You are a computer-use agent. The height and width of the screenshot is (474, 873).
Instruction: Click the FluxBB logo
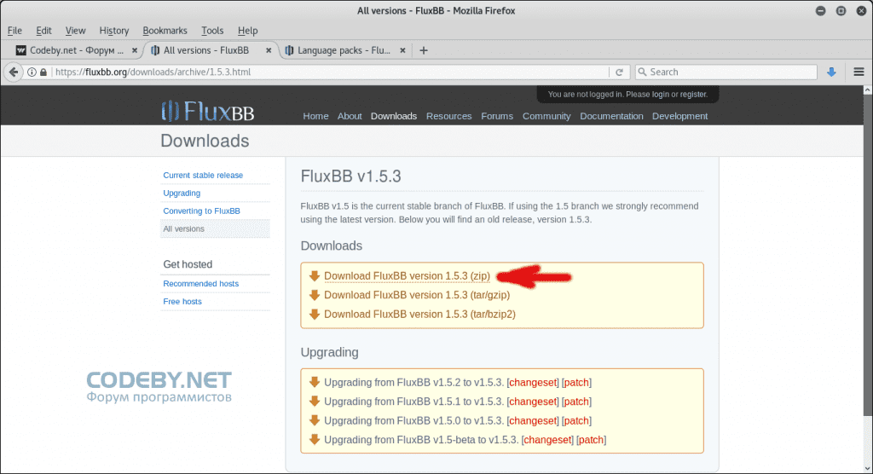point(208,112)
